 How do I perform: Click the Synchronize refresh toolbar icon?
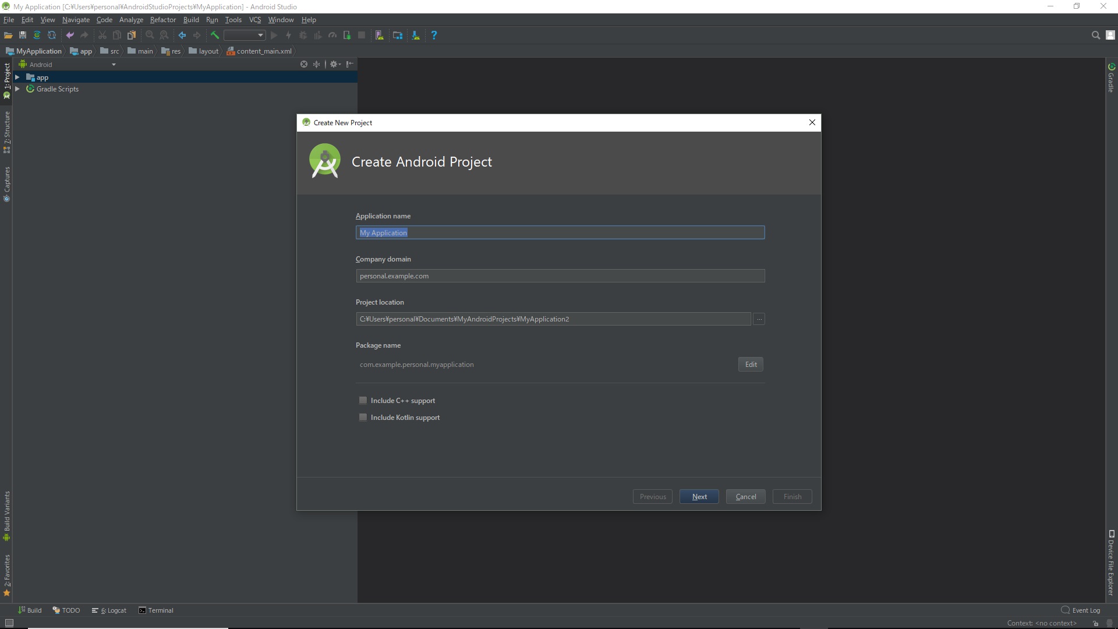coord(52,36)
